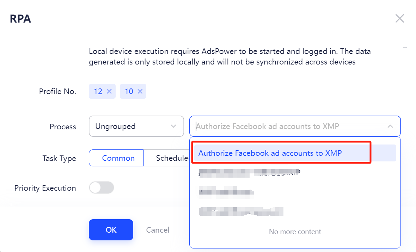
Task: Choose the second blurred process option
Action: click(247, 172)
